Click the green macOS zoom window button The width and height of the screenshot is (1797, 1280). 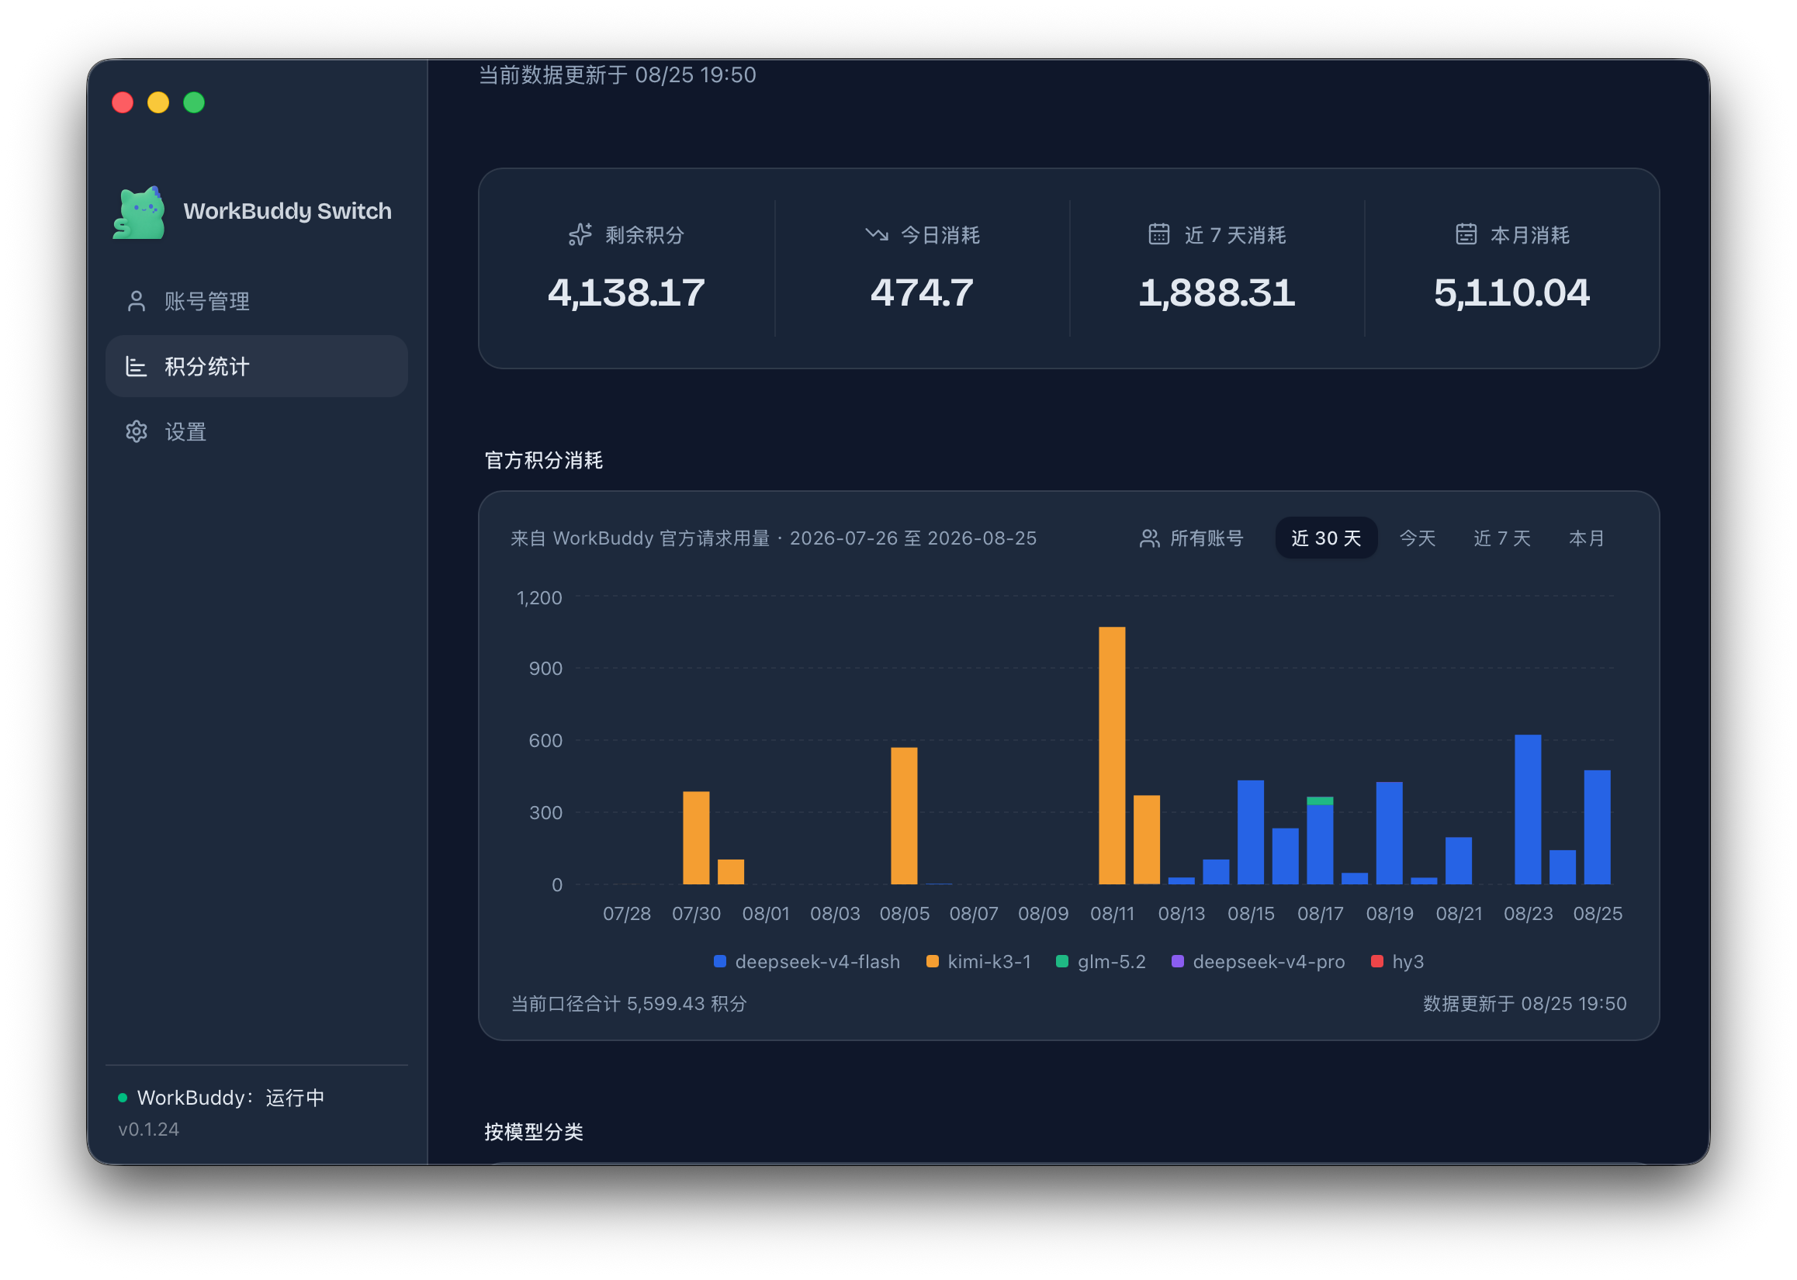[194, 102]
